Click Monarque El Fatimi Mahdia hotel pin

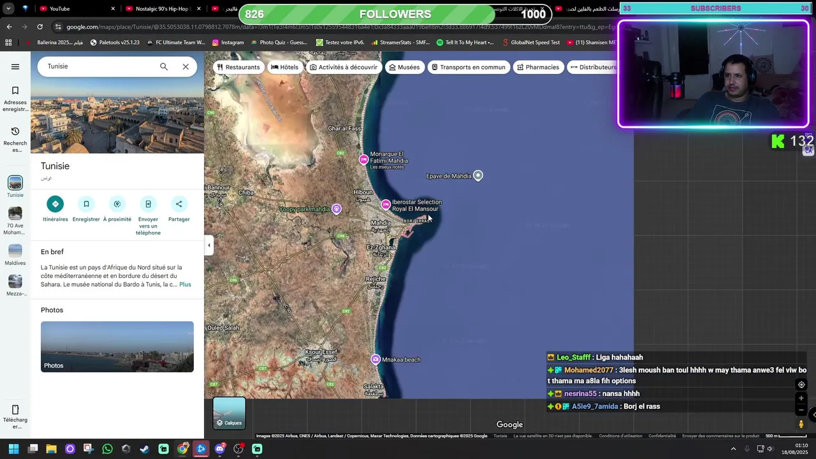[x=364, y=159]
